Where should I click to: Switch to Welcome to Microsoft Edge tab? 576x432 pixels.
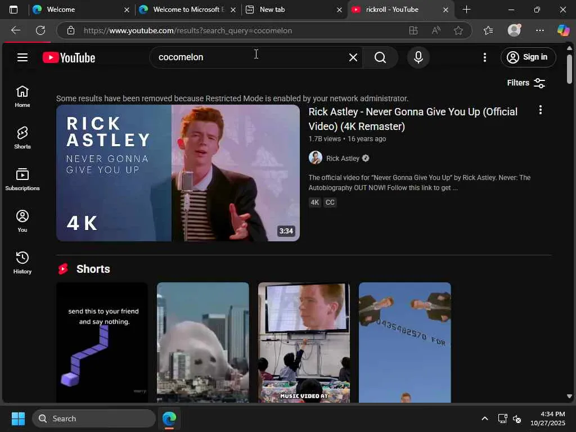pos(187,10)
